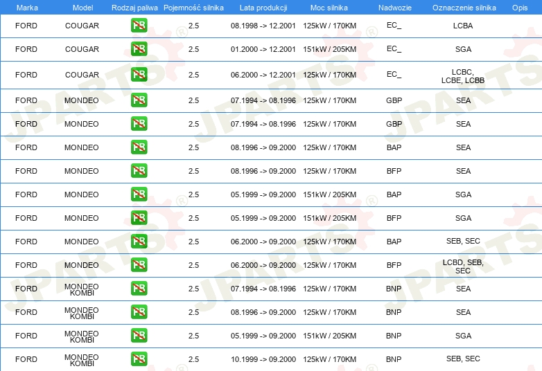
Task: Click the Moc silnika column header
Action: (329, 8)
